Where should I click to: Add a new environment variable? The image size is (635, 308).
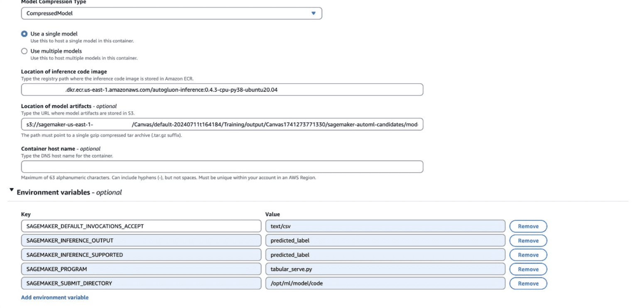[54, 297]
